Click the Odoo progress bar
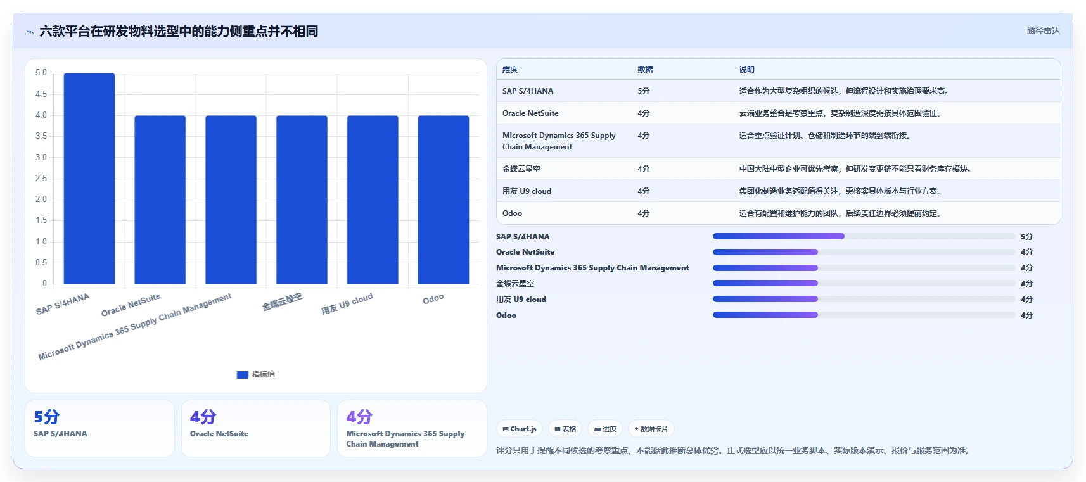1086x482 pixels. (864, 315)
